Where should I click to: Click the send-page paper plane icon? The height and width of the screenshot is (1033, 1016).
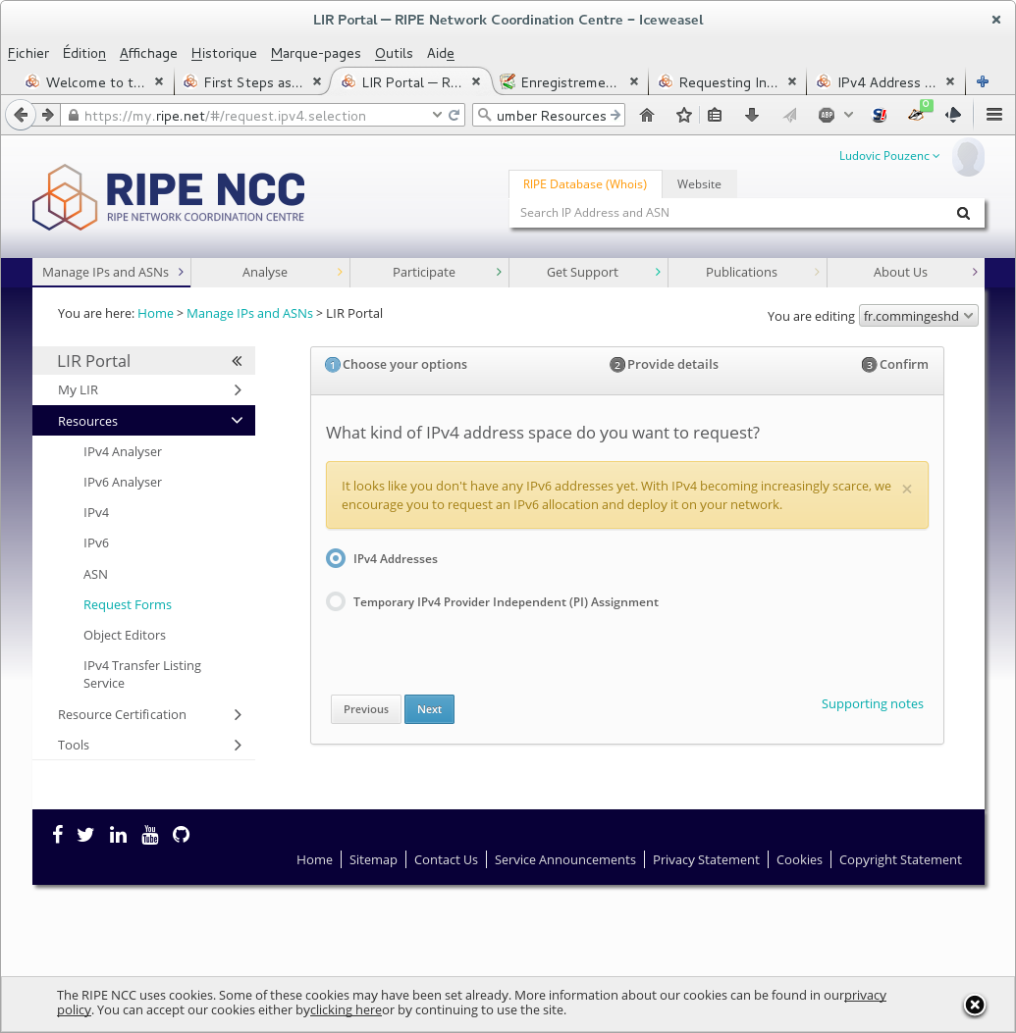(789, 116)
